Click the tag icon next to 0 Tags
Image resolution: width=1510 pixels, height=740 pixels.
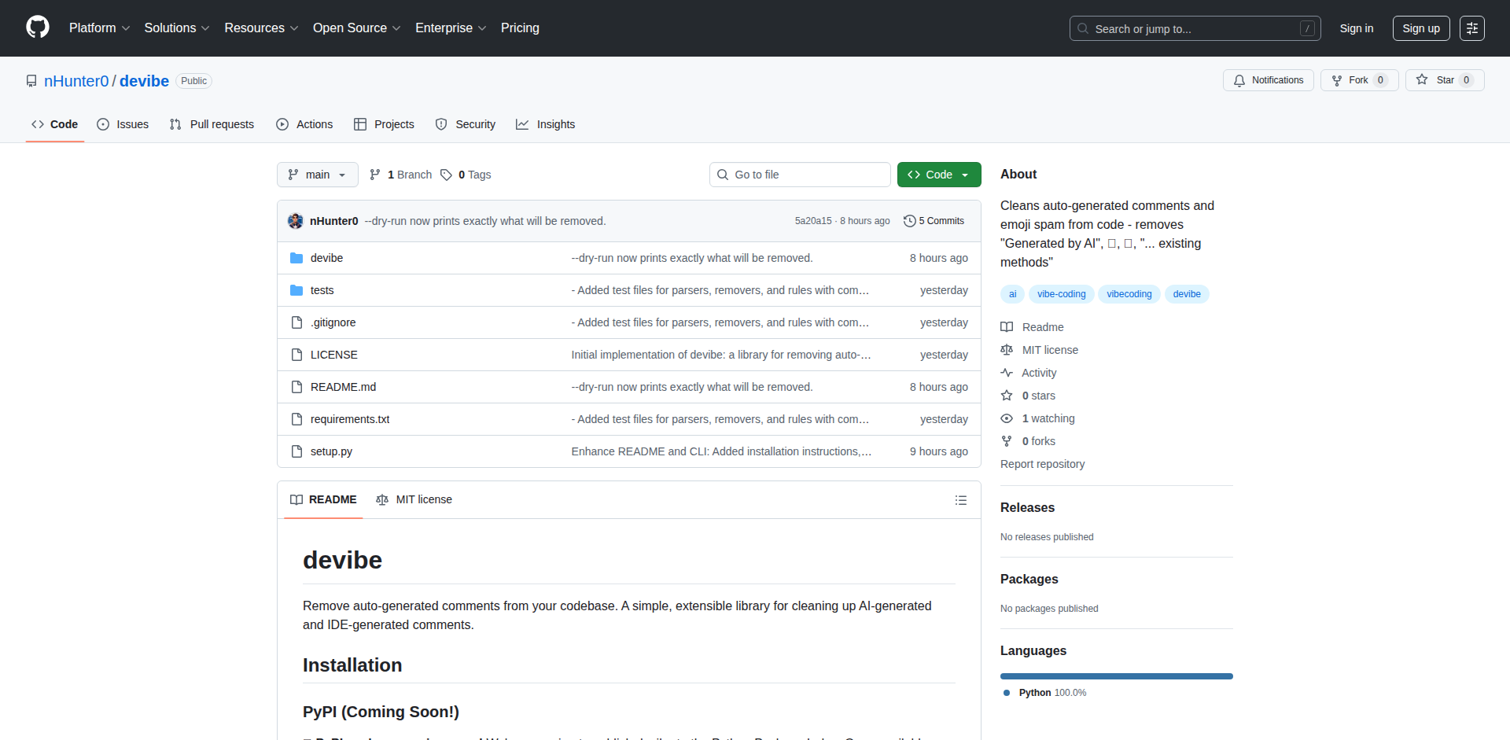point(446,175)
